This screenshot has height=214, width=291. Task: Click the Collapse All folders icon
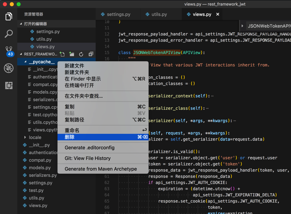[x=91, y=54]
